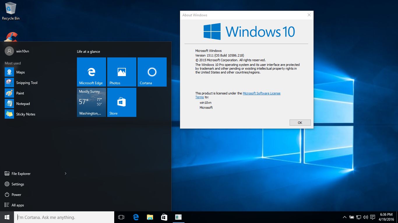
Task: Open the Cortana tile
Action: (x=152, y=72)
